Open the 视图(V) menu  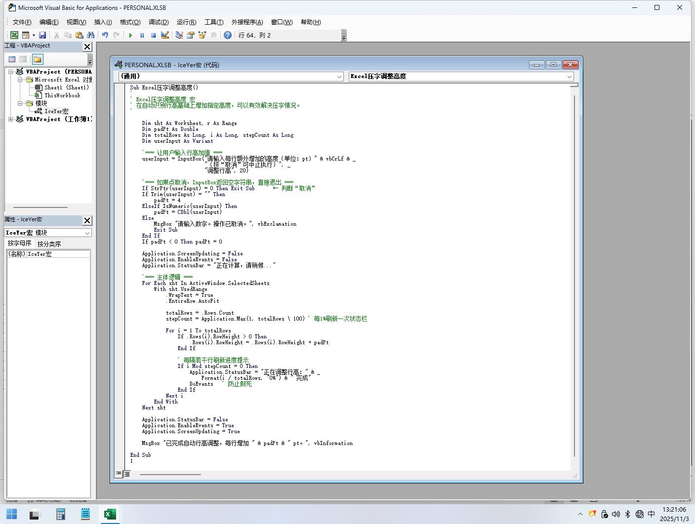click(x=77, y=22)
